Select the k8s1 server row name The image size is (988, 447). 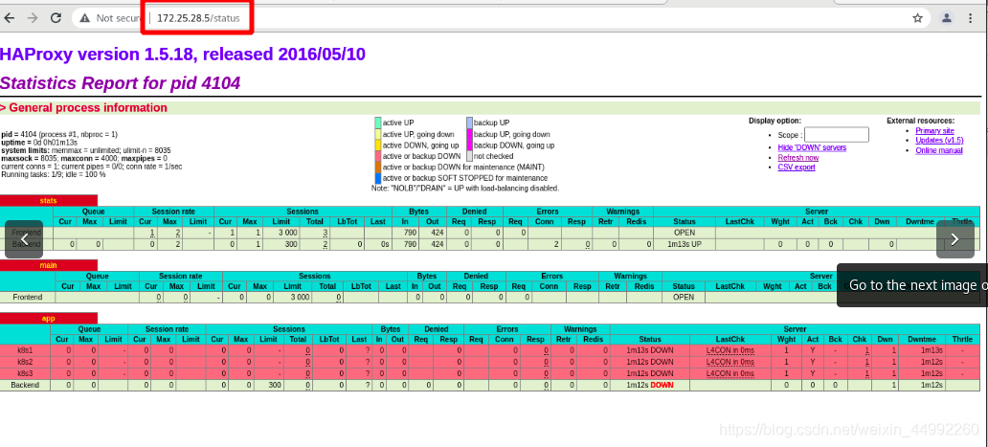pyautogui.click(x=25, y=350)
